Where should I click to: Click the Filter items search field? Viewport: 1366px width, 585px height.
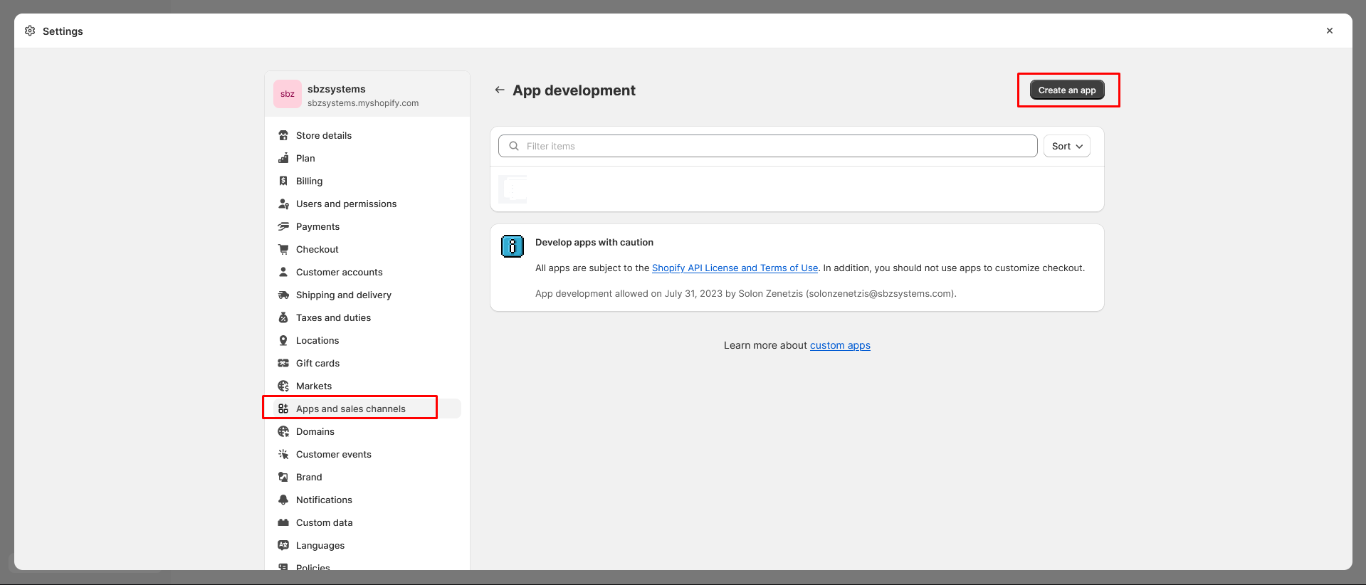[x=767, y=146]
